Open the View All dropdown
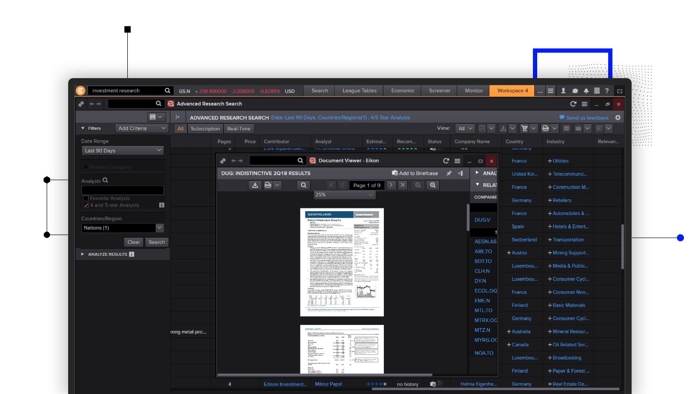Image resolution: width=700 pixels, height=394 pixels. click(465, 128)
